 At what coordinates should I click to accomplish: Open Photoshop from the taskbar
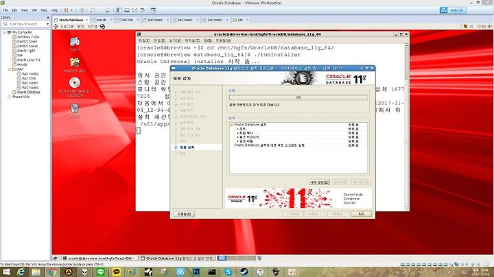click(196, 272)
